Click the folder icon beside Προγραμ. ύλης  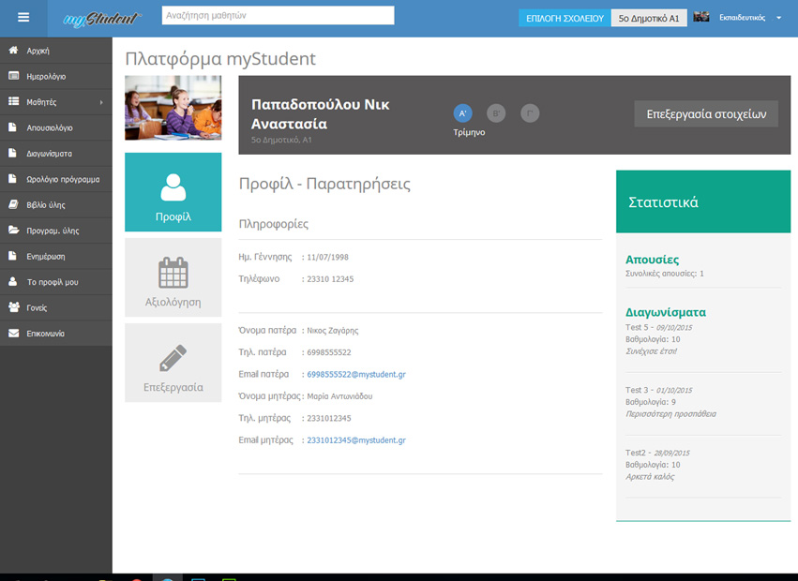tap(14, 230)
